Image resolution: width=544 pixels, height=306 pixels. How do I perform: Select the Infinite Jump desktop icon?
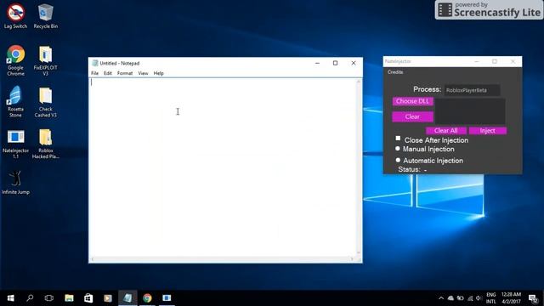pyautogui.click(x=15, y=182)
